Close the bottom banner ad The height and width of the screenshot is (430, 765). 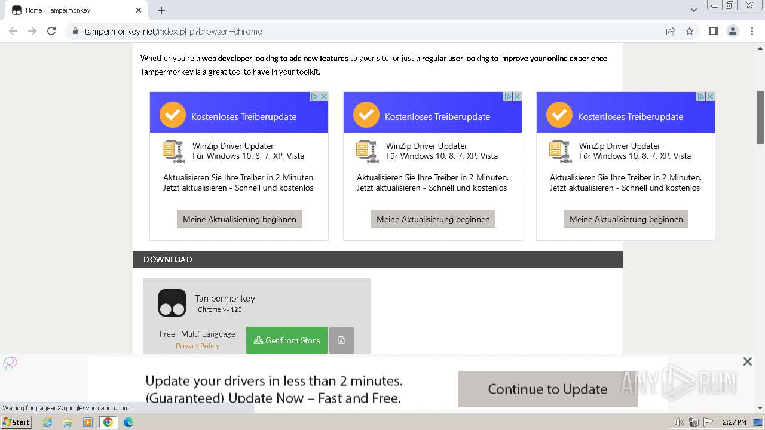point(747,361)
